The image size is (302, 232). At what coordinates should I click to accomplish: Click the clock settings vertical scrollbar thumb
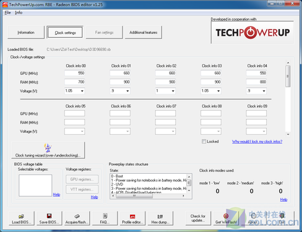(288, 76)
